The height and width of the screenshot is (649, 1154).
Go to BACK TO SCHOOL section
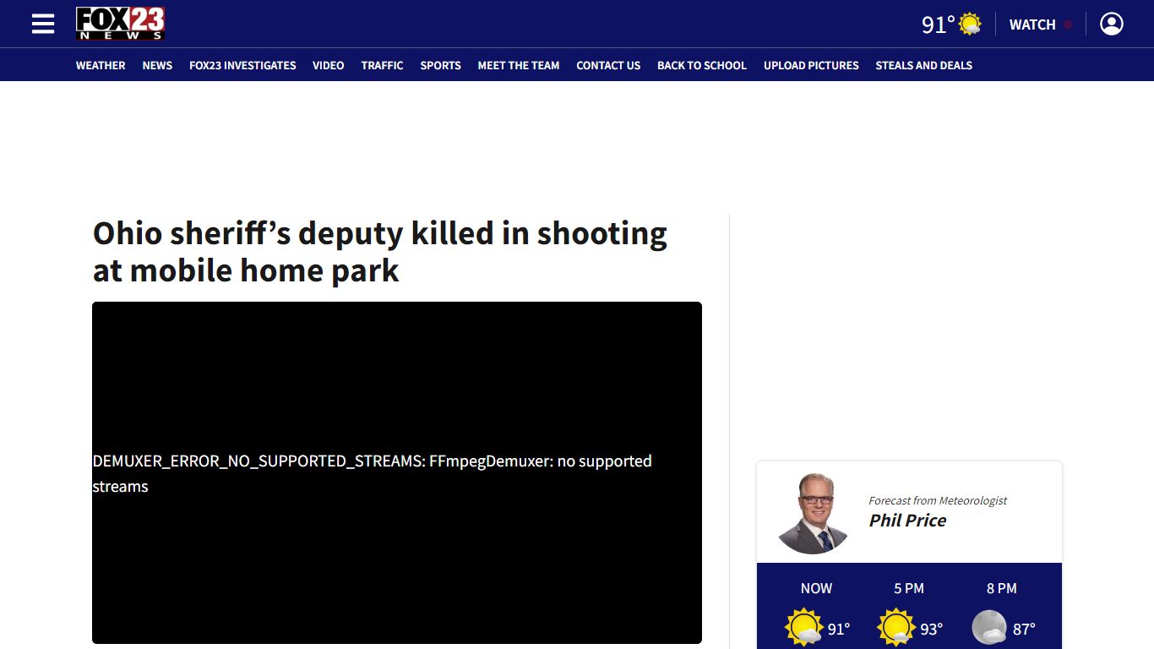click(702, 65)
